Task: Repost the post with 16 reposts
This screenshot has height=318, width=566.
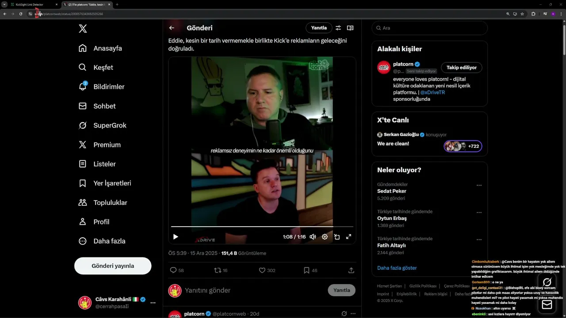Action: click(x=221, y=270)
